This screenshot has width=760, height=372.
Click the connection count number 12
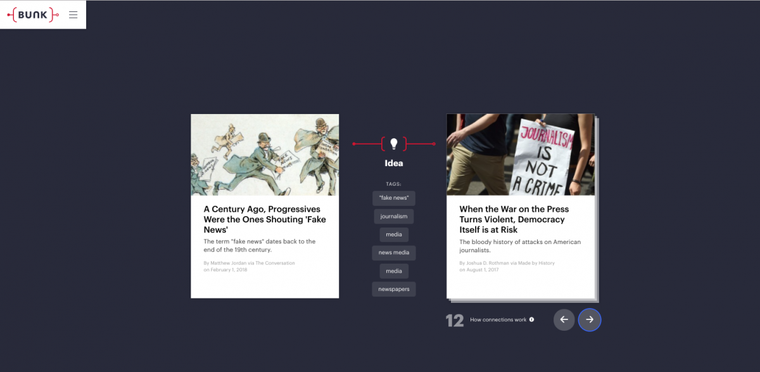[x=455, y=321]
